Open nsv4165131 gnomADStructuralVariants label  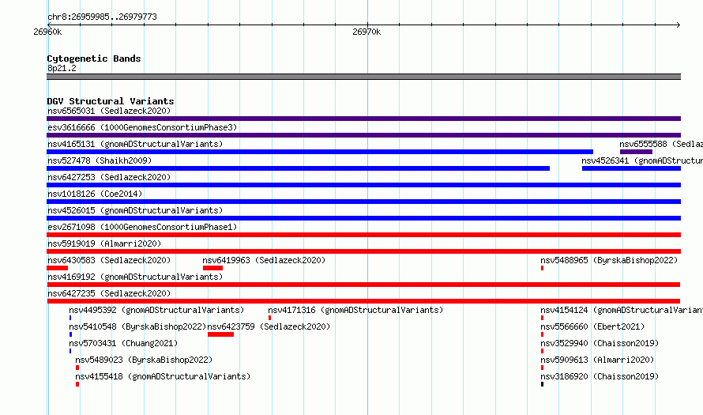(135, 144)
